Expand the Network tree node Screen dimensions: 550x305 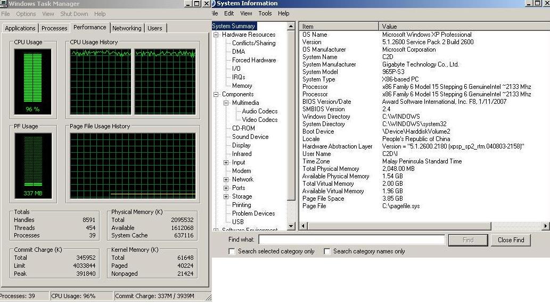click(x=226, y=179)
